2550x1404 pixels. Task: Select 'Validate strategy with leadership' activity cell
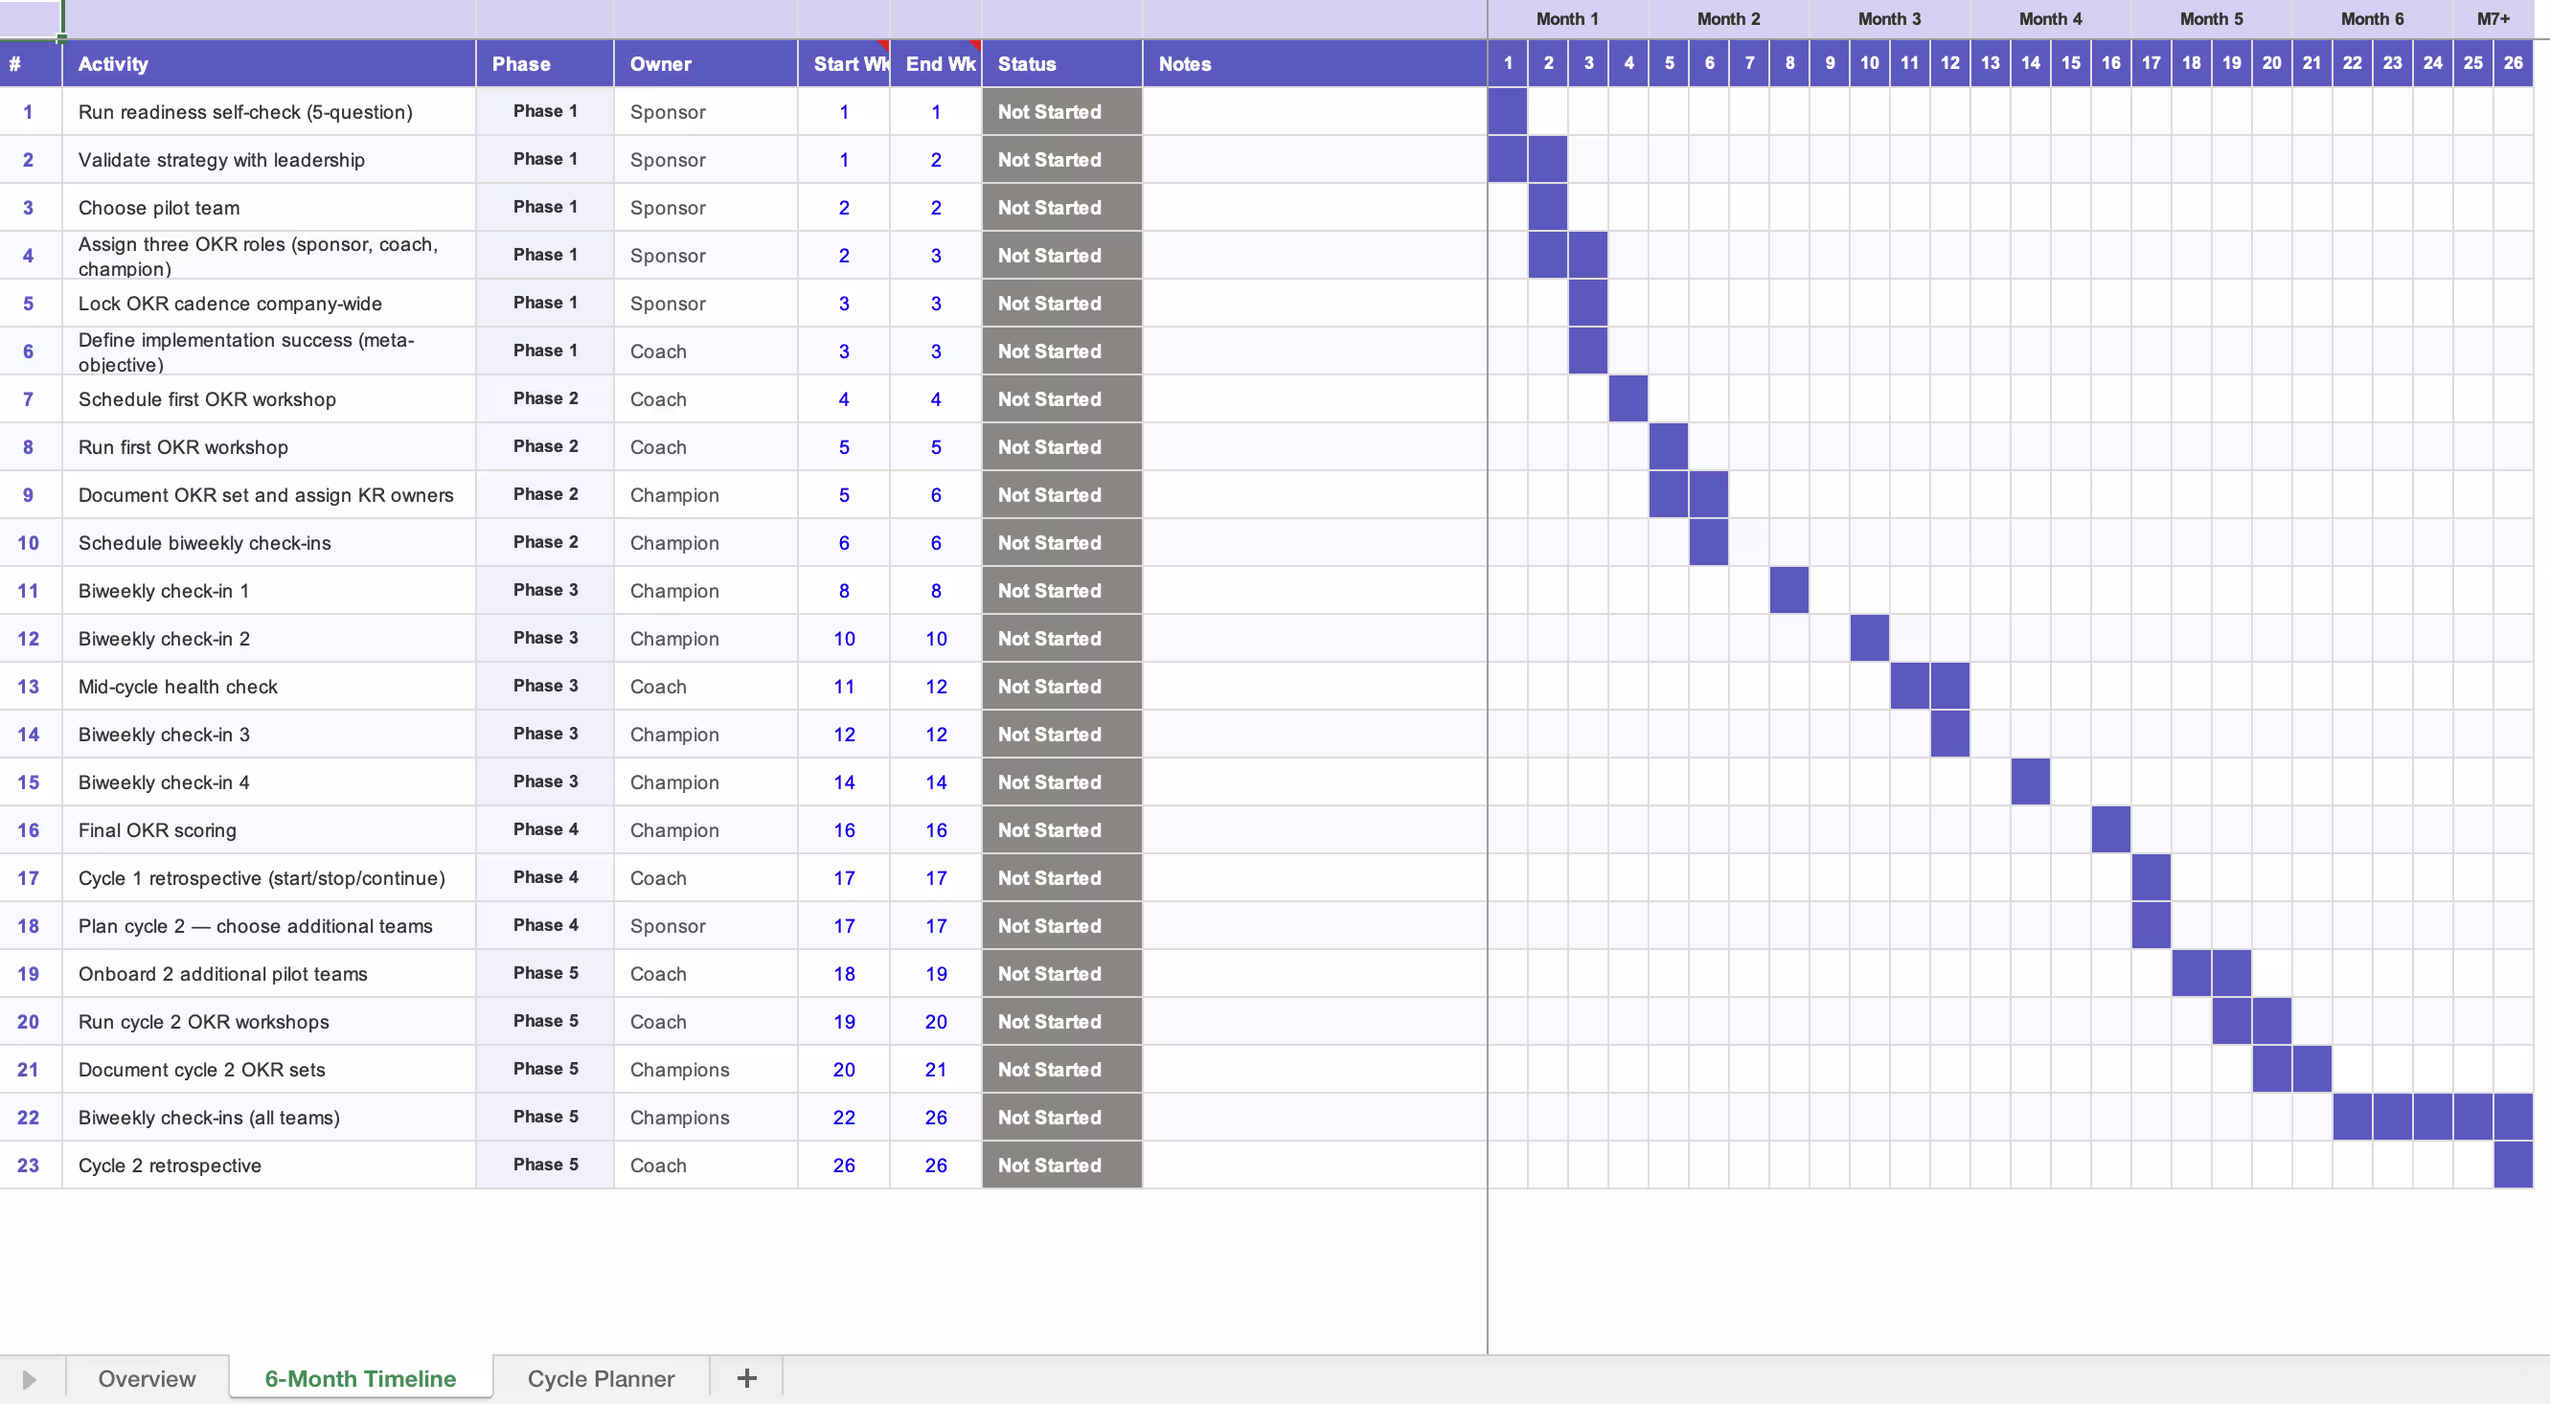[x=269, y=160]
